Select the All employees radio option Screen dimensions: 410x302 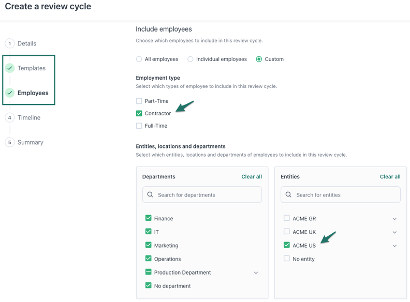139,59
